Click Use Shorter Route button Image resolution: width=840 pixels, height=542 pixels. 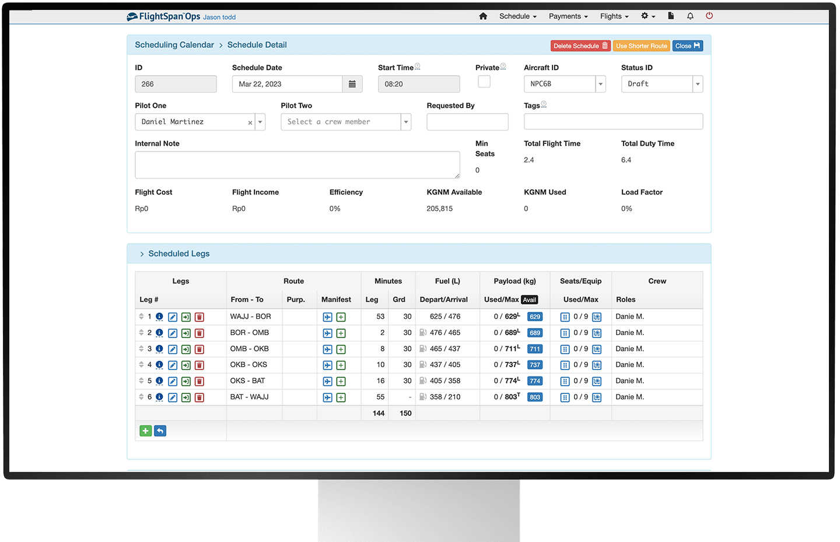641,46
